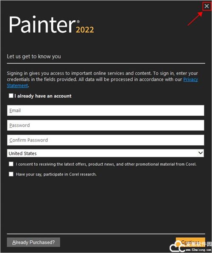Click the "I already have an account" label text
212x253 pixels.
(43, 96)
